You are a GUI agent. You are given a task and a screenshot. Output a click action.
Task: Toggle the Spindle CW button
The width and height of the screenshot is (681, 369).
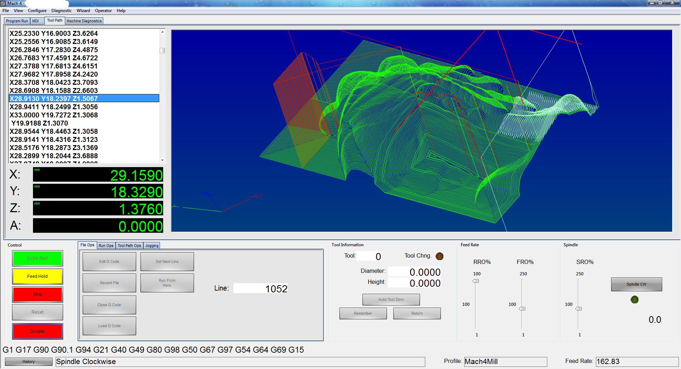click(x=636, y=284)
